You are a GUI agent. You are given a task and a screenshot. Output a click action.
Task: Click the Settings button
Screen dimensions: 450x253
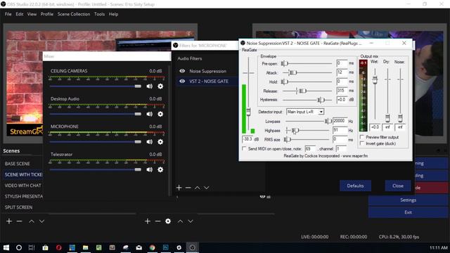(x=408, y=200)
